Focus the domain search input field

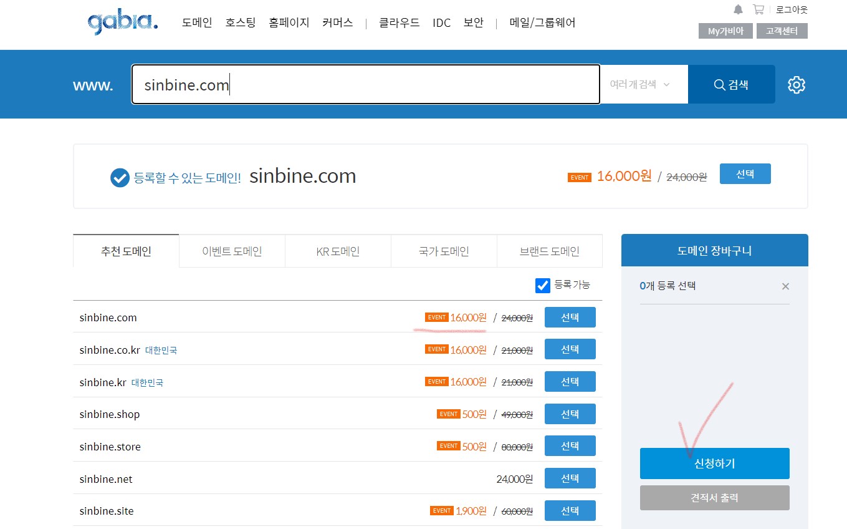click(366, 84)
